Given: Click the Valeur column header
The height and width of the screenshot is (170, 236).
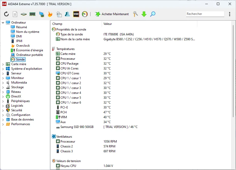Looking at the screenshot, I should tap(149, 24).
